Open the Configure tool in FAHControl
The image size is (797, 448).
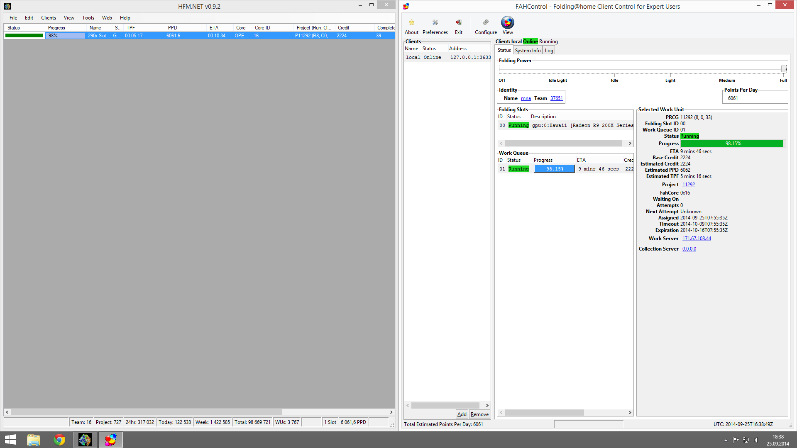tap(486, 26)
